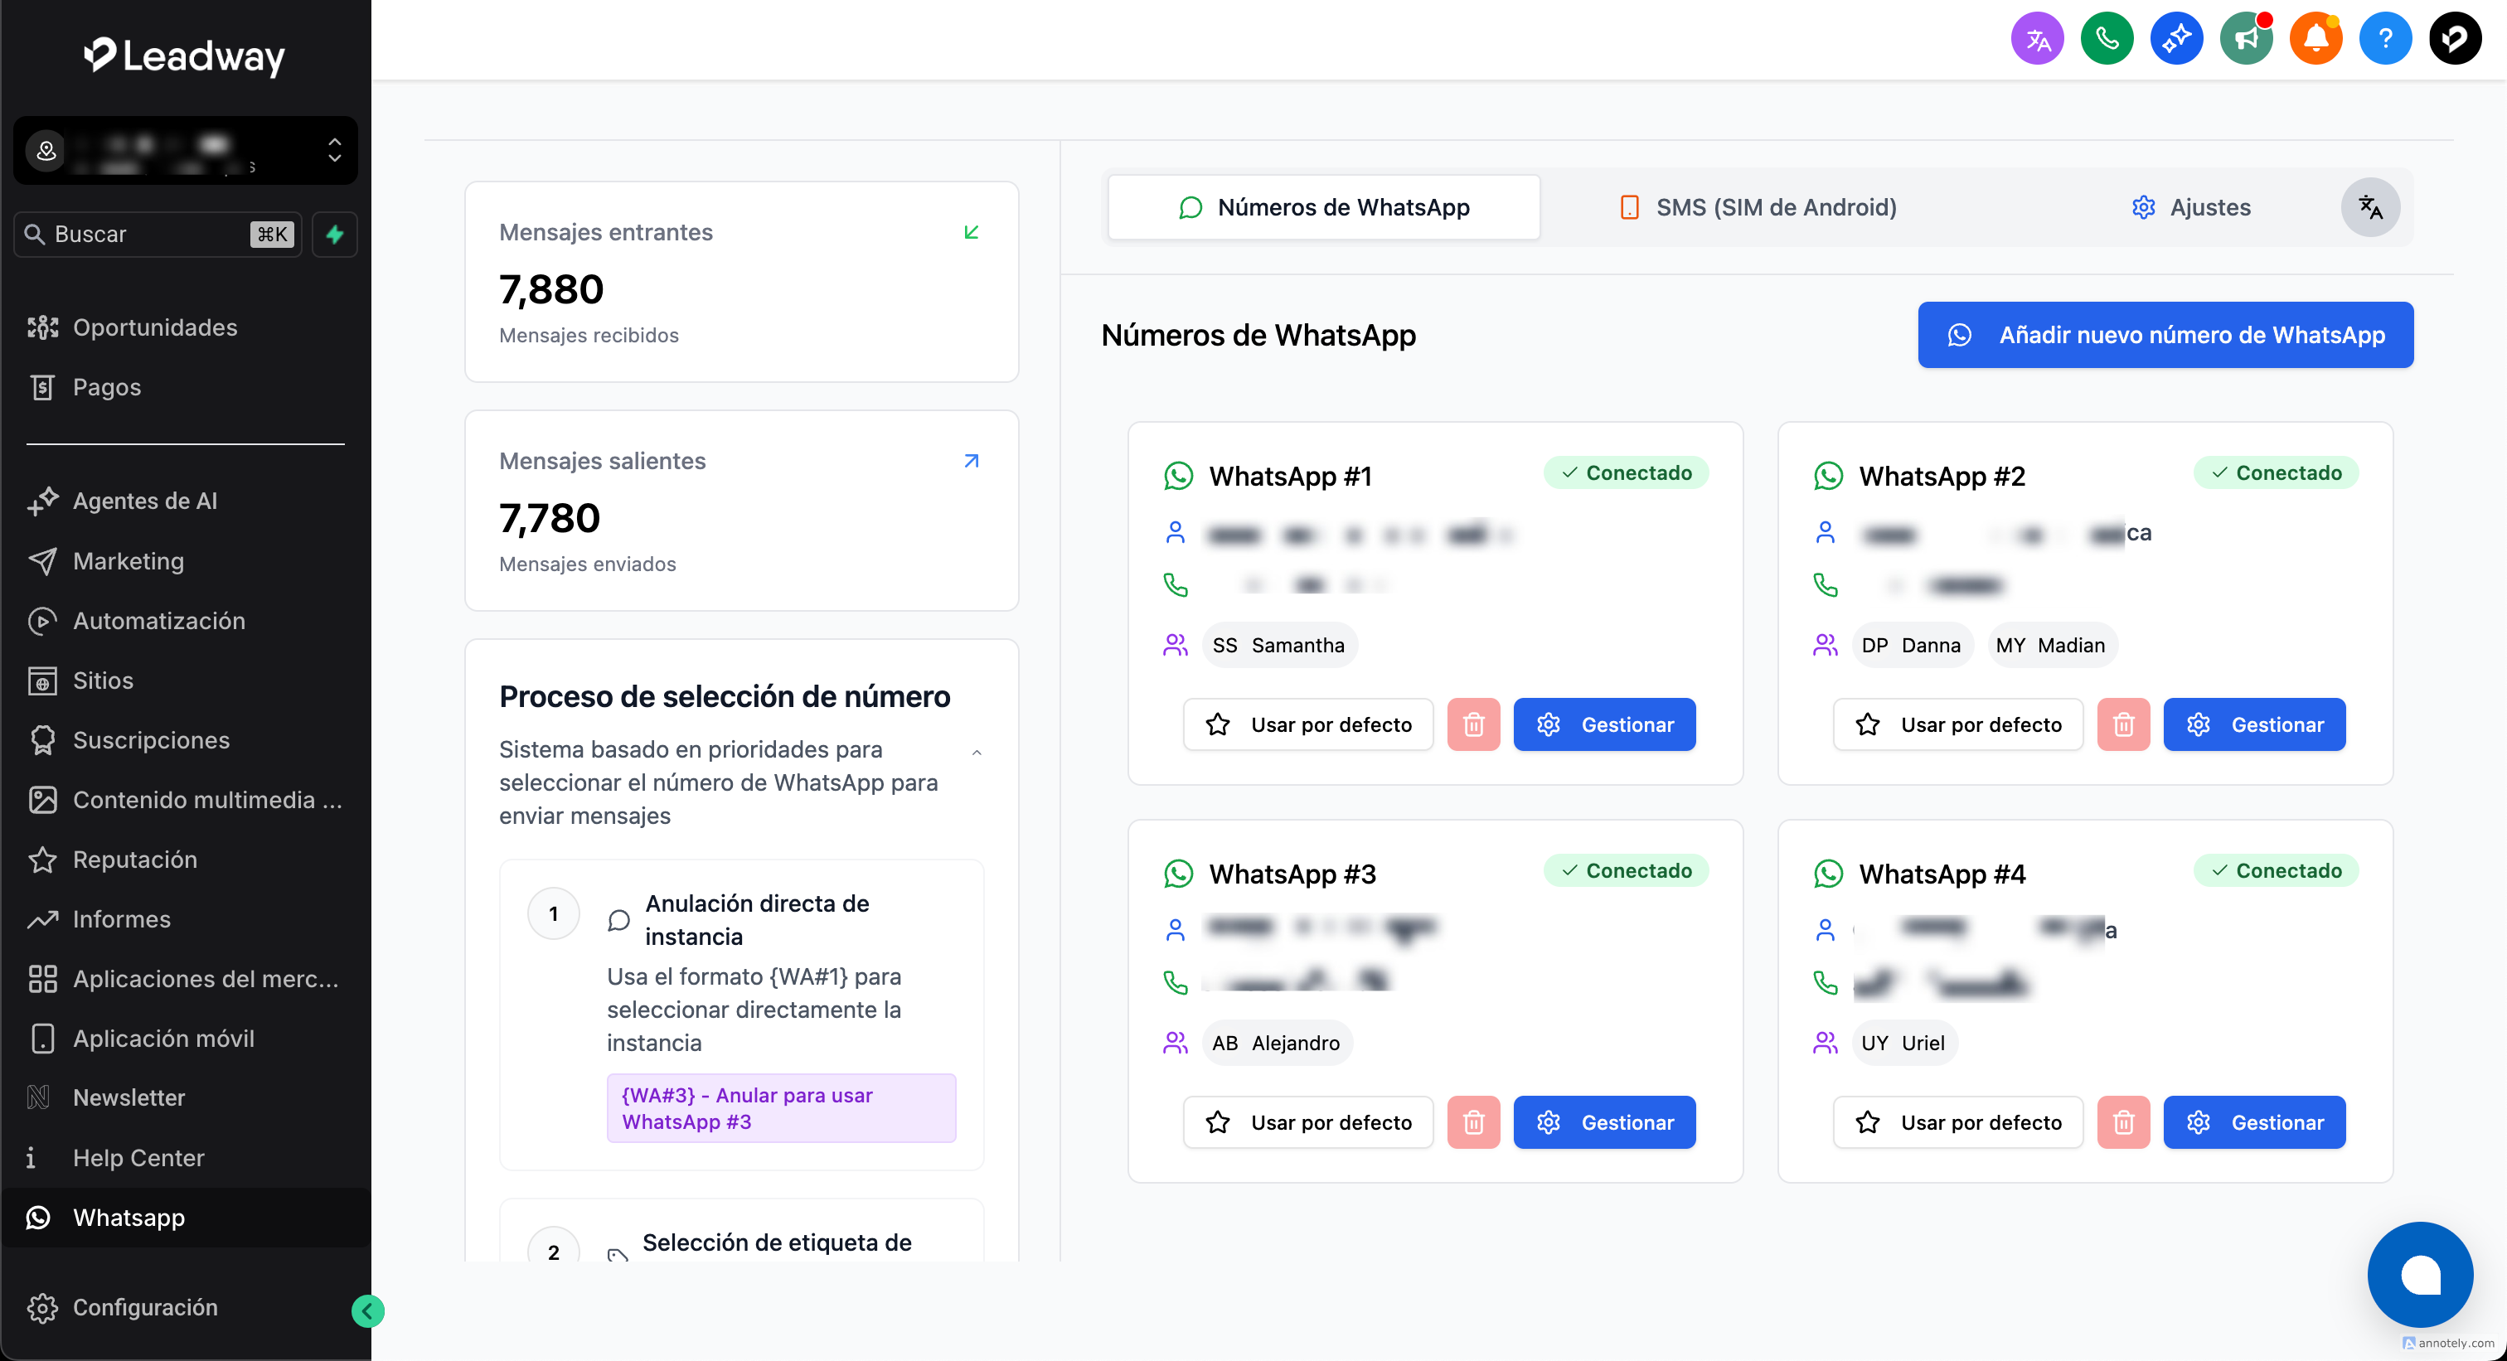The image size is (2507, 1361).
Task: Click the blue help question mark icon
Action: (x=2384, y=39)
